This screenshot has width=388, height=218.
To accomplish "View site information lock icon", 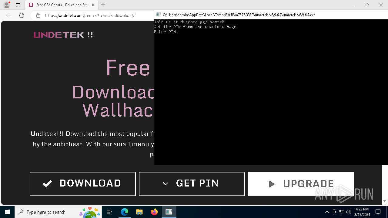I will 38,15.
